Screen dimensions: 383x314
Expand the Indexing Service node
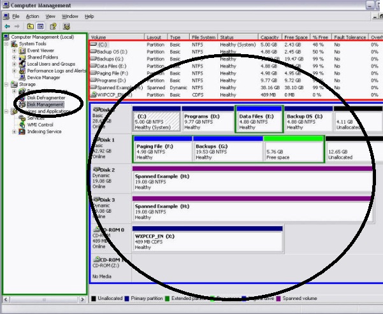(15, 132)
